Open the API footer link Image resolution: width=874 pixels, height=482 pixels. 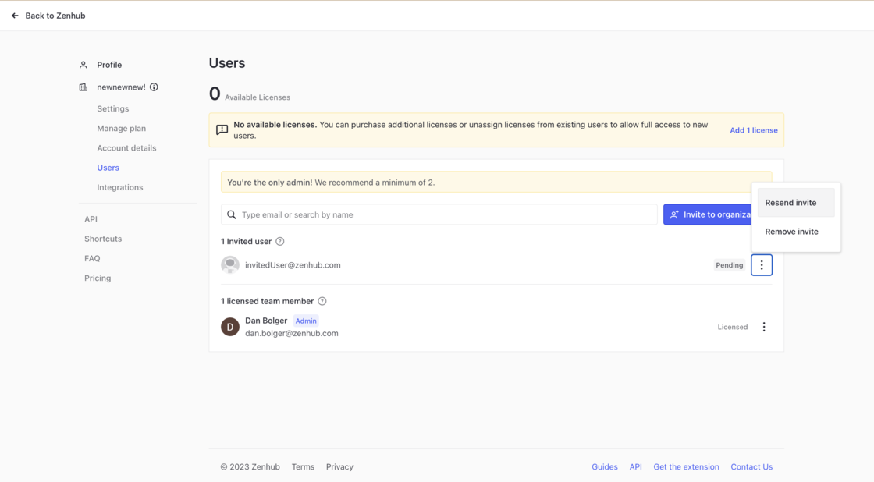point(635,467)
